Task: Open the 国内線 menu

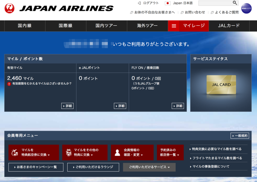Action: pyautogui.click(x=25, y=26)
